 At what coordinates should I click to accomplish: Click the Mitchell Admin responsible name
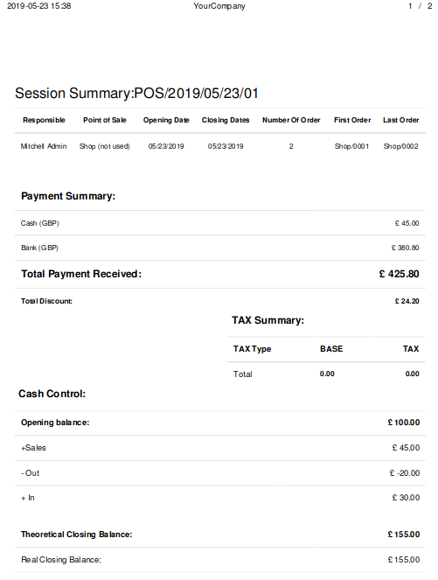(x=44, y=146)
